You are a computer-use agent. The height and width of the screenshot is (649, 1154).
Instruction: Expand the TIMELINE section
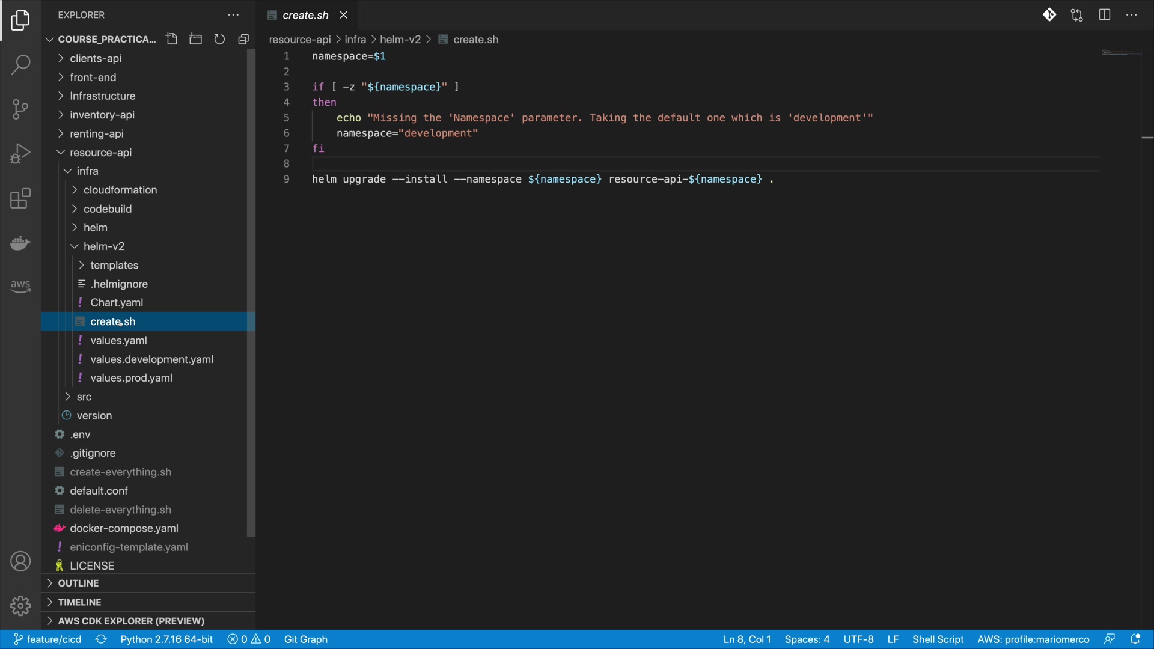pyautogui.click(x=79, y=602)
